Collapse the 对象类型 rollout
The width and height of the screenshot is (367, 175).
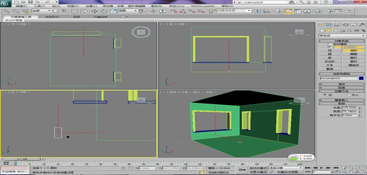point(342,41)
